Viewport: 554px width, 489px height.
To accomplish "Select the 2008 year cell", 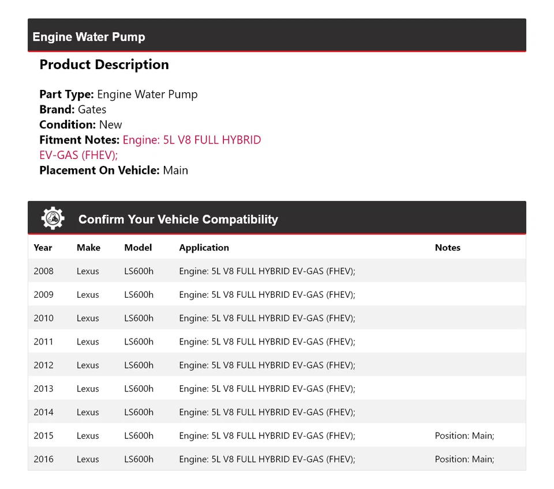I will [43, 271].
